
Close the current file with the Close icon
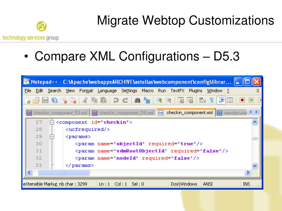(64, 100)
